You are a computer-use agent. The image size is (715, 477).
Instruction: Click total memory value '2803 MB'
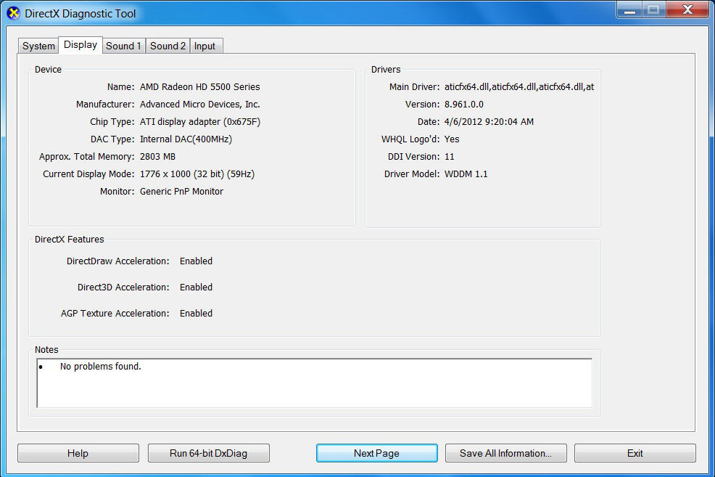[x=157, y=156]
